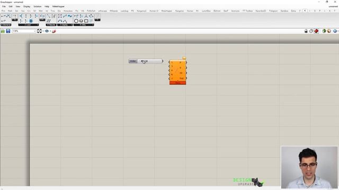Open the Edit menu
The height and width of the screenshot is (190, 339).
coord(11,6)
